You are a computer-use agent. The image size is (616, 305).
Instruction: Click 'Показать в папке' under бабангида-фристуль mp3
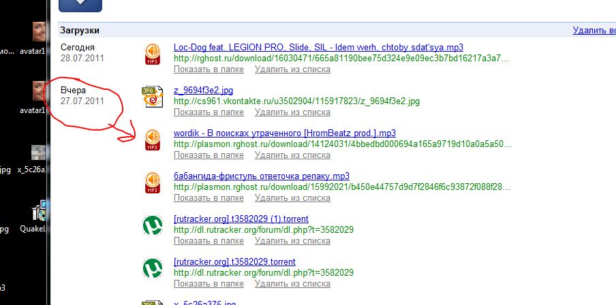[209, 197]
